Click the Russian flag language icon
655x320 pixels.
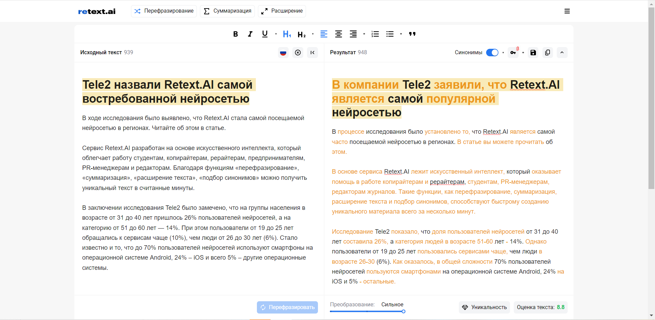point(283,53)
